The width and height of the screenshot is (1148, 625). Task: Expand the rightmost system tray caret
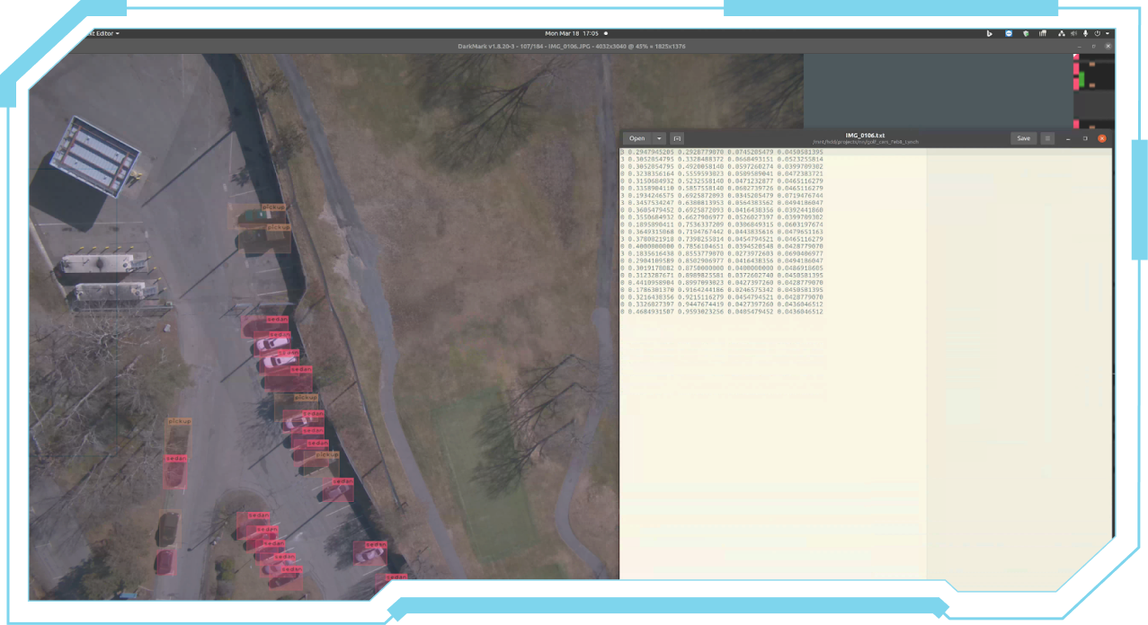tap(1108, 32)
